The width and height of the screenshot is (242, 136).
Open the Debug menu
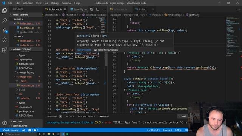[54, 3]
